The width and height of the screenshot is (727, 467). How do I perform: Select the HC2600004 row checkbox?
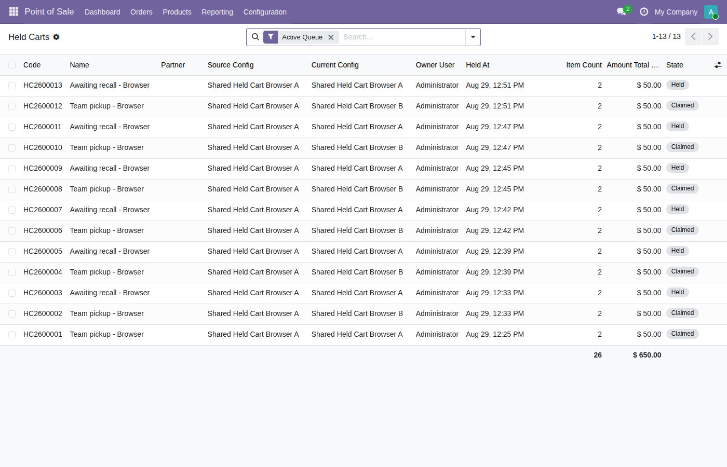(x=12, y=272)
